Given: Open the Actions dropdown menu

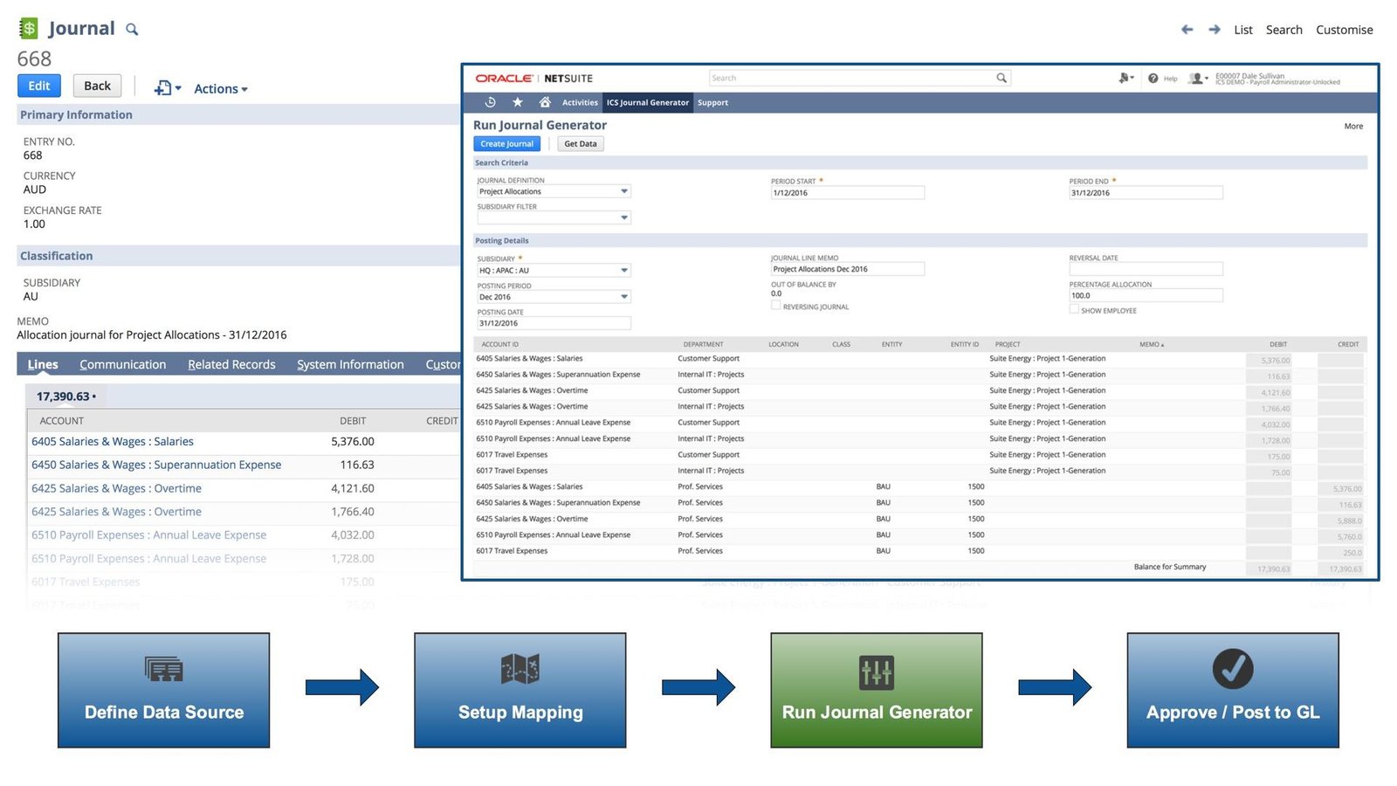Looking at the screenshot, I should 221,89.
